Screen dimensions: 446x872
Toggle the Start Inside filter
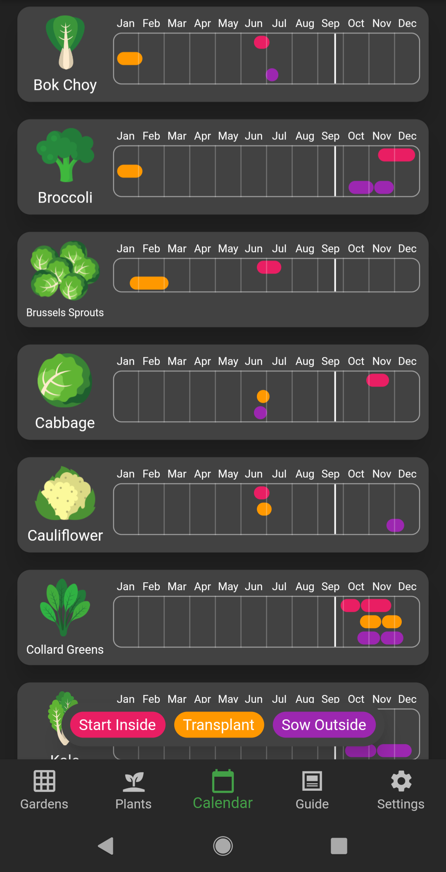point(118,725)
